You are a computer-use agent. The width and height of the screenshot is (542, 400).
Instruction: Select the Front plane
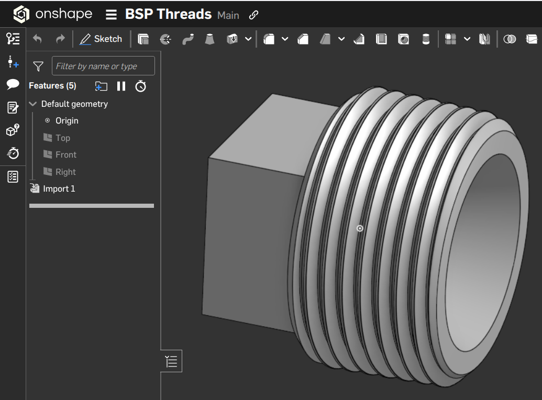coord(65,154)
